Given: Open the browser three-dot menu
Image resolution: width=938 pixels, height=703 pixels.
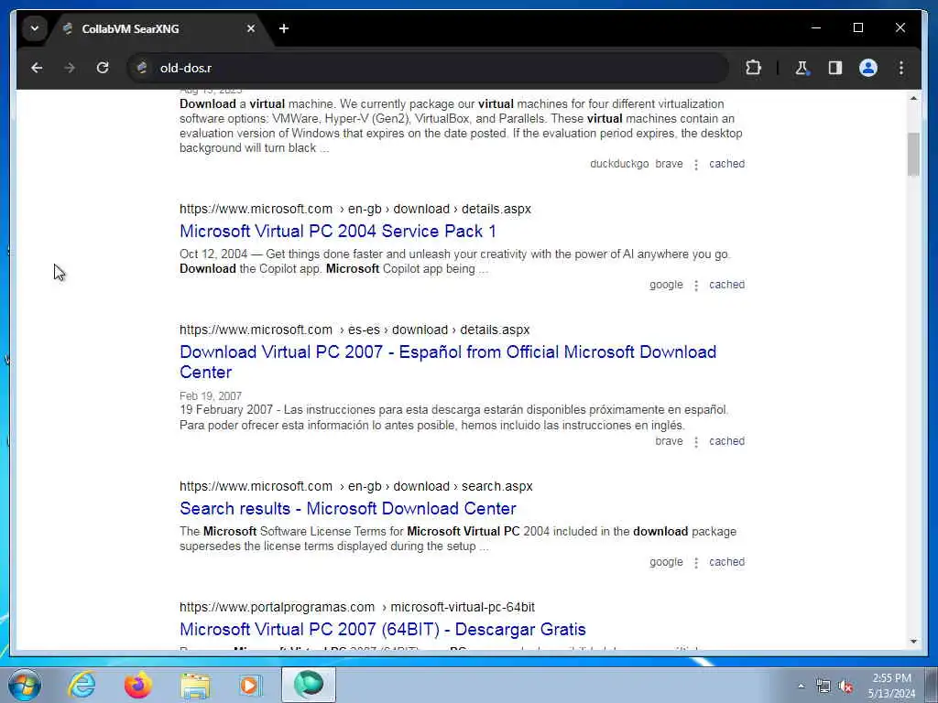Looking at the screenshot, I should click(901, 68).
